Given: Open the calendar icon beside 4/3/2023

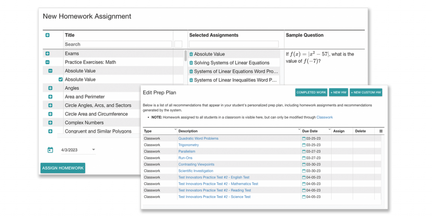Looking at the screenshot, I should pyautogui.click(x=50, y=150).
